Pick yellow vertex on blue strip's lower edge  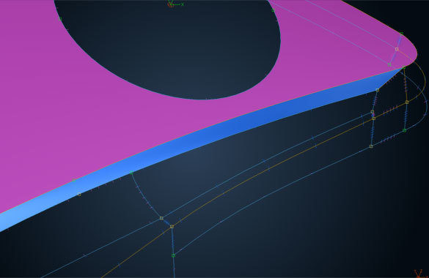click(x=79, y=195)
